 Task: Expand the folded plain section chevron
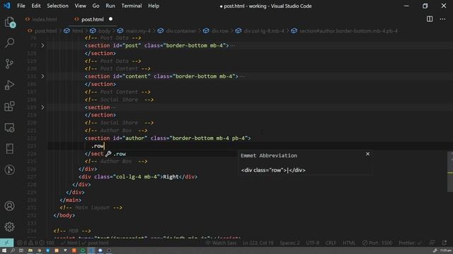pyautogui.click(x=42, y=107)
